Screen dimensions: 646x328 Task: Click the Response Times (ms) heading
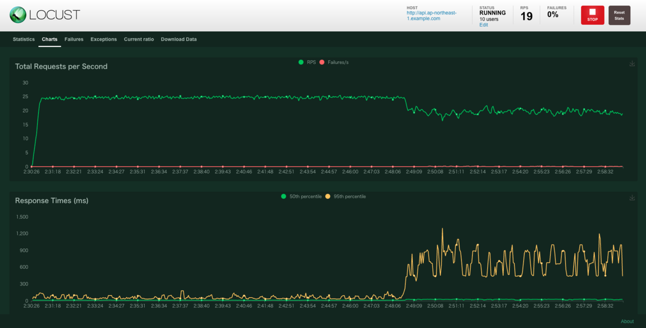click(x=52, y=200)
